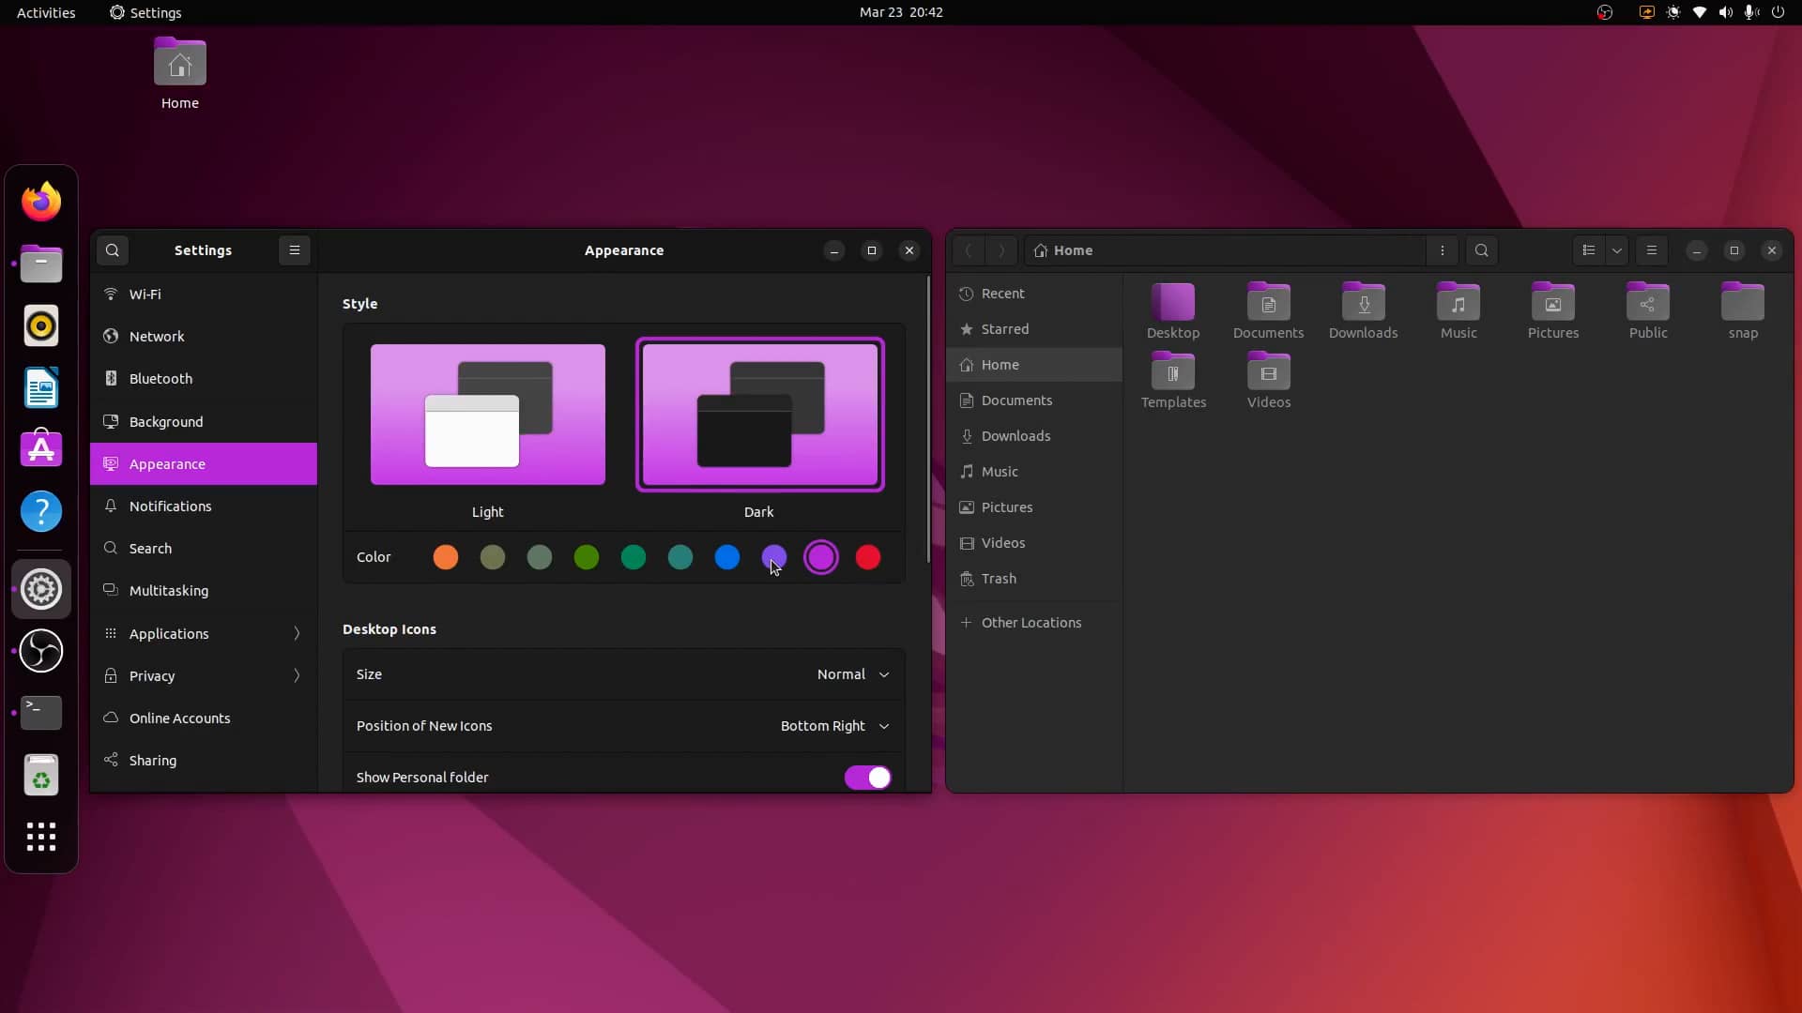Launch Firefox from the dock
The height and width of the screenshot is (1013, 1802).
(x=40, y=201)
